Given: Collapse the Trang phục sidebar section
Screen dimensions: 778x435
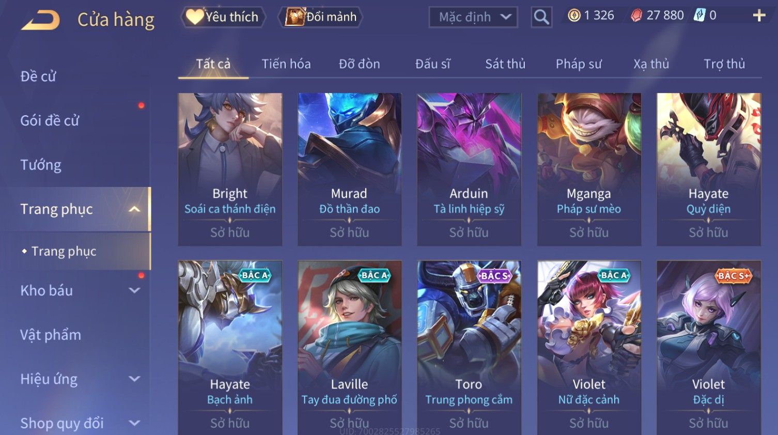Looking at the screenshot, I should (x=134, y=209).
